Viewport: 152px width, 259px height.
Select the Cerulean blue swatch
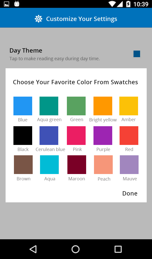pos(49,136)
